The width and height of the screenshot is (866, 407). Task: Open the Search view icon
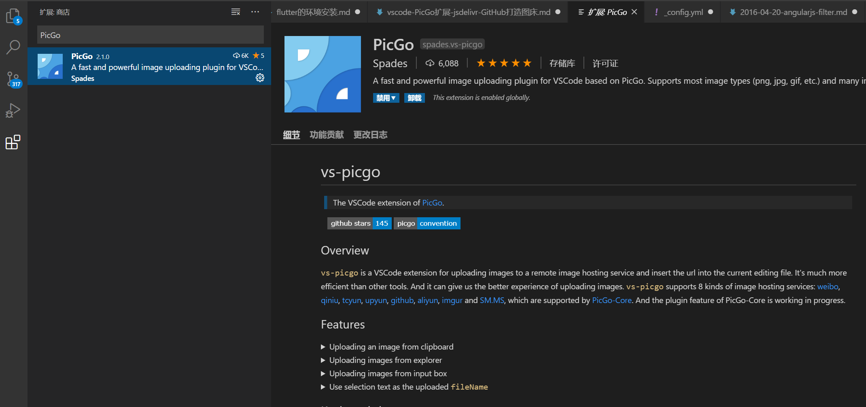tap(13, 47)
